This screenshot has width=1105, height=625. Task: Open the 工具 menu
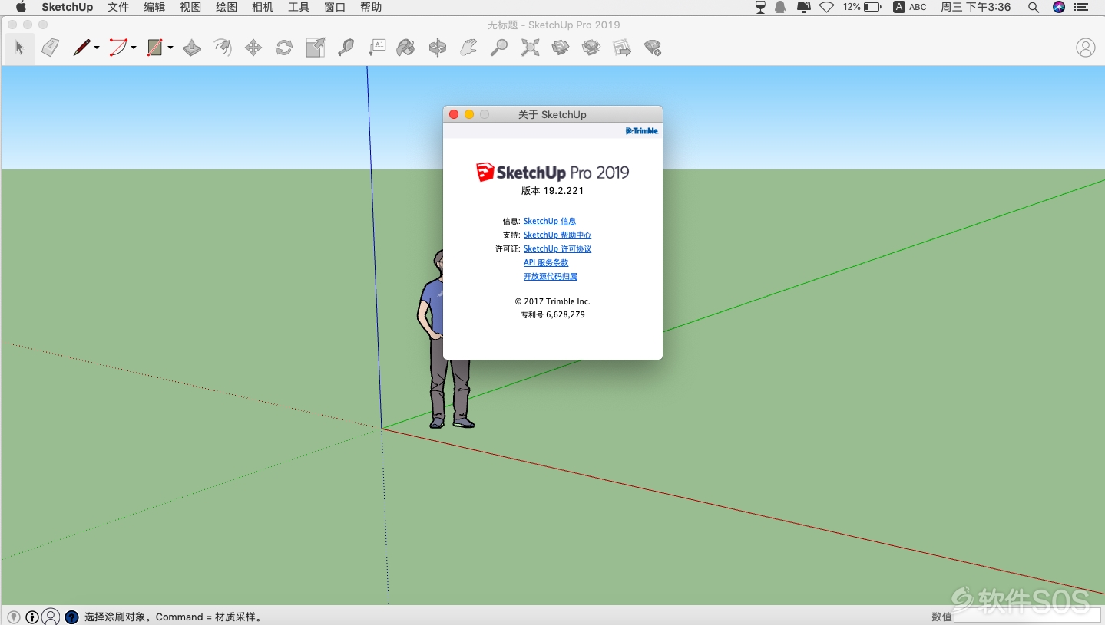(299, 7)
